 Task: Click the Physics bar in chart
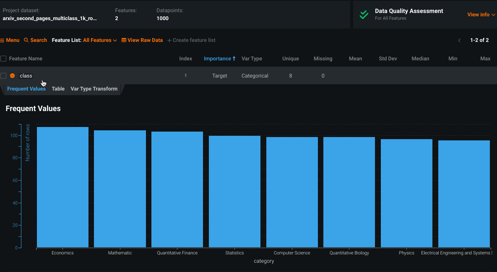point(406,193)
